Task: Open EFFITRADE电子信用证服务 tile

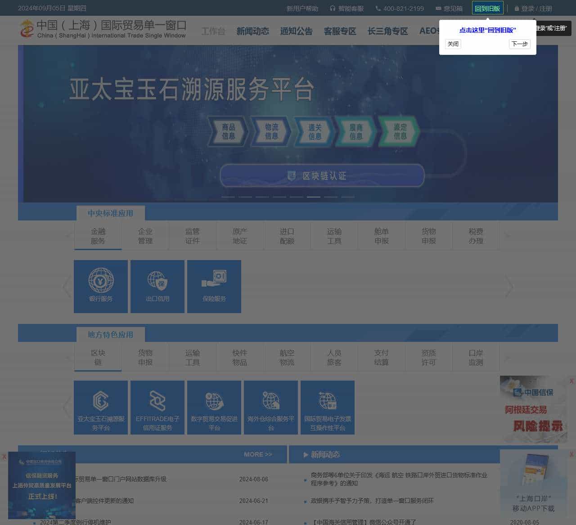Action: tap(157, 408)
